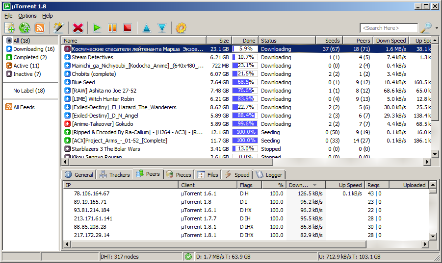Switch to the General tab
This screenshot has width=442, height=263.
[79, 175]
